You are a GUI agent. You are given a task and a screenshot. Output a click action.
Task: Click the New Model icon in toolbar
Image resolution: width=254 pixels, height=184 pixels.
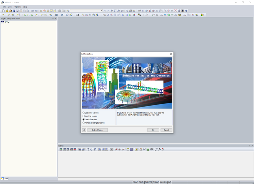click(x=3, y=11)
